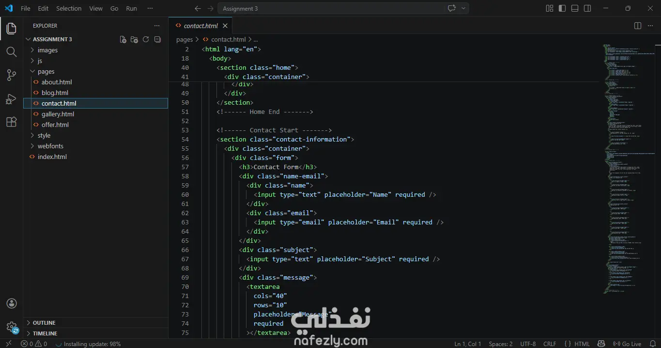
Task: Click Ln 1, Col 1 go to line
Action: (468, 344)
